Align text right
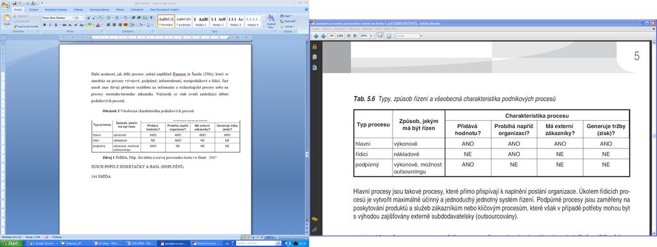Screen dimensions: 657x247 pyautogui.click(x=120, y=25)
